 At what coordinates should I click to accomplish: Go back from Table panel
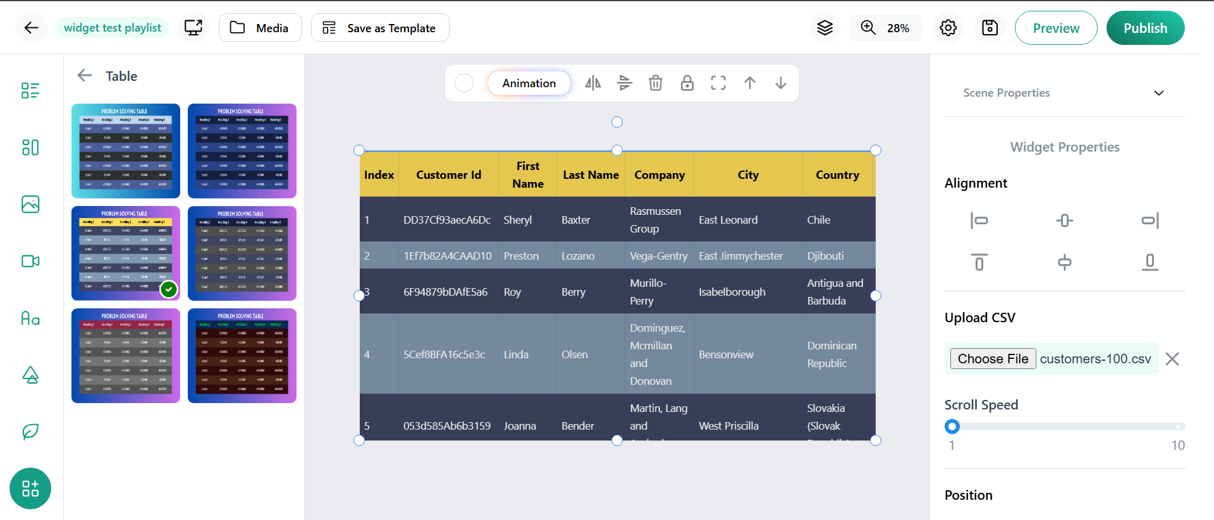click(x=85, y=76)
